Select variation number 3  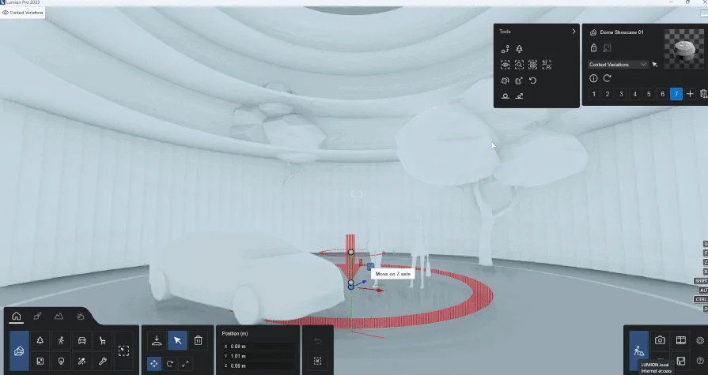tap(621, 94)
